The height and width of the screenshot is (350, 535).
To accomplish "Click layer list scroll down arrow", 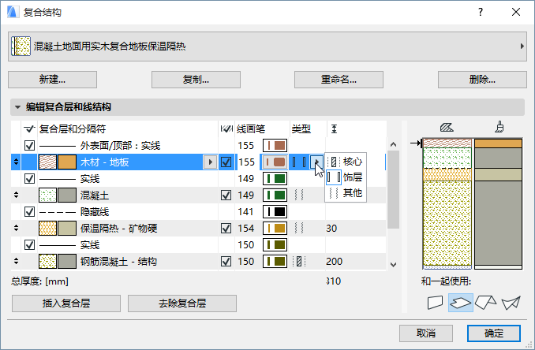I will tap(394, 264).
